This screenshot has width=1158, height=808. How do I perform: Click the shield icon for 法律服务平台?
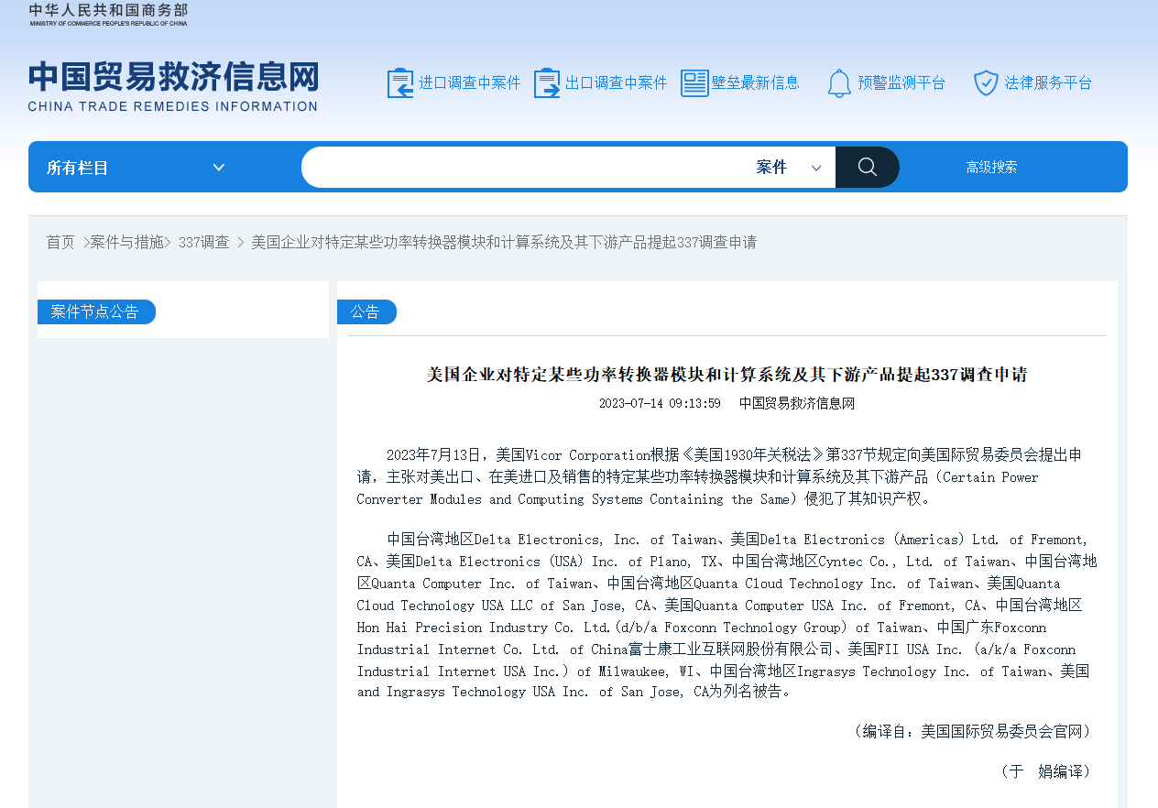pos(986,83)
